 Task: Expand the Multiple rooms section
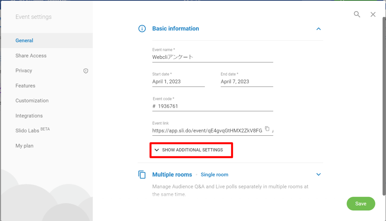coord(318,174)
